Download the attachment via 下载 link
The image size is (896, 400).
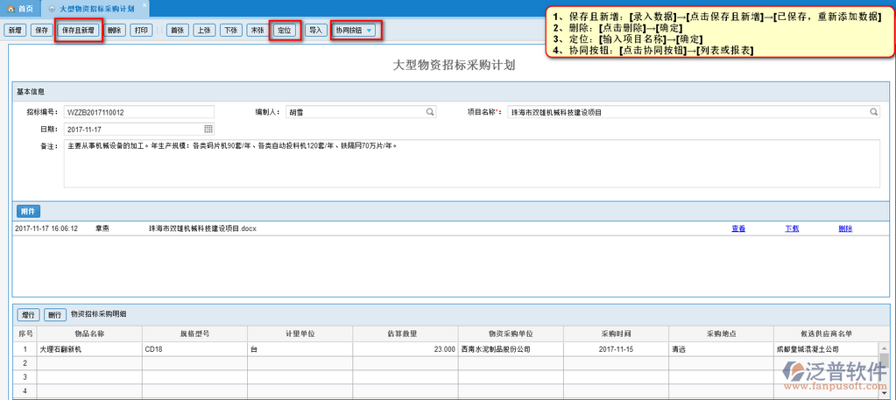pos(792,228)
